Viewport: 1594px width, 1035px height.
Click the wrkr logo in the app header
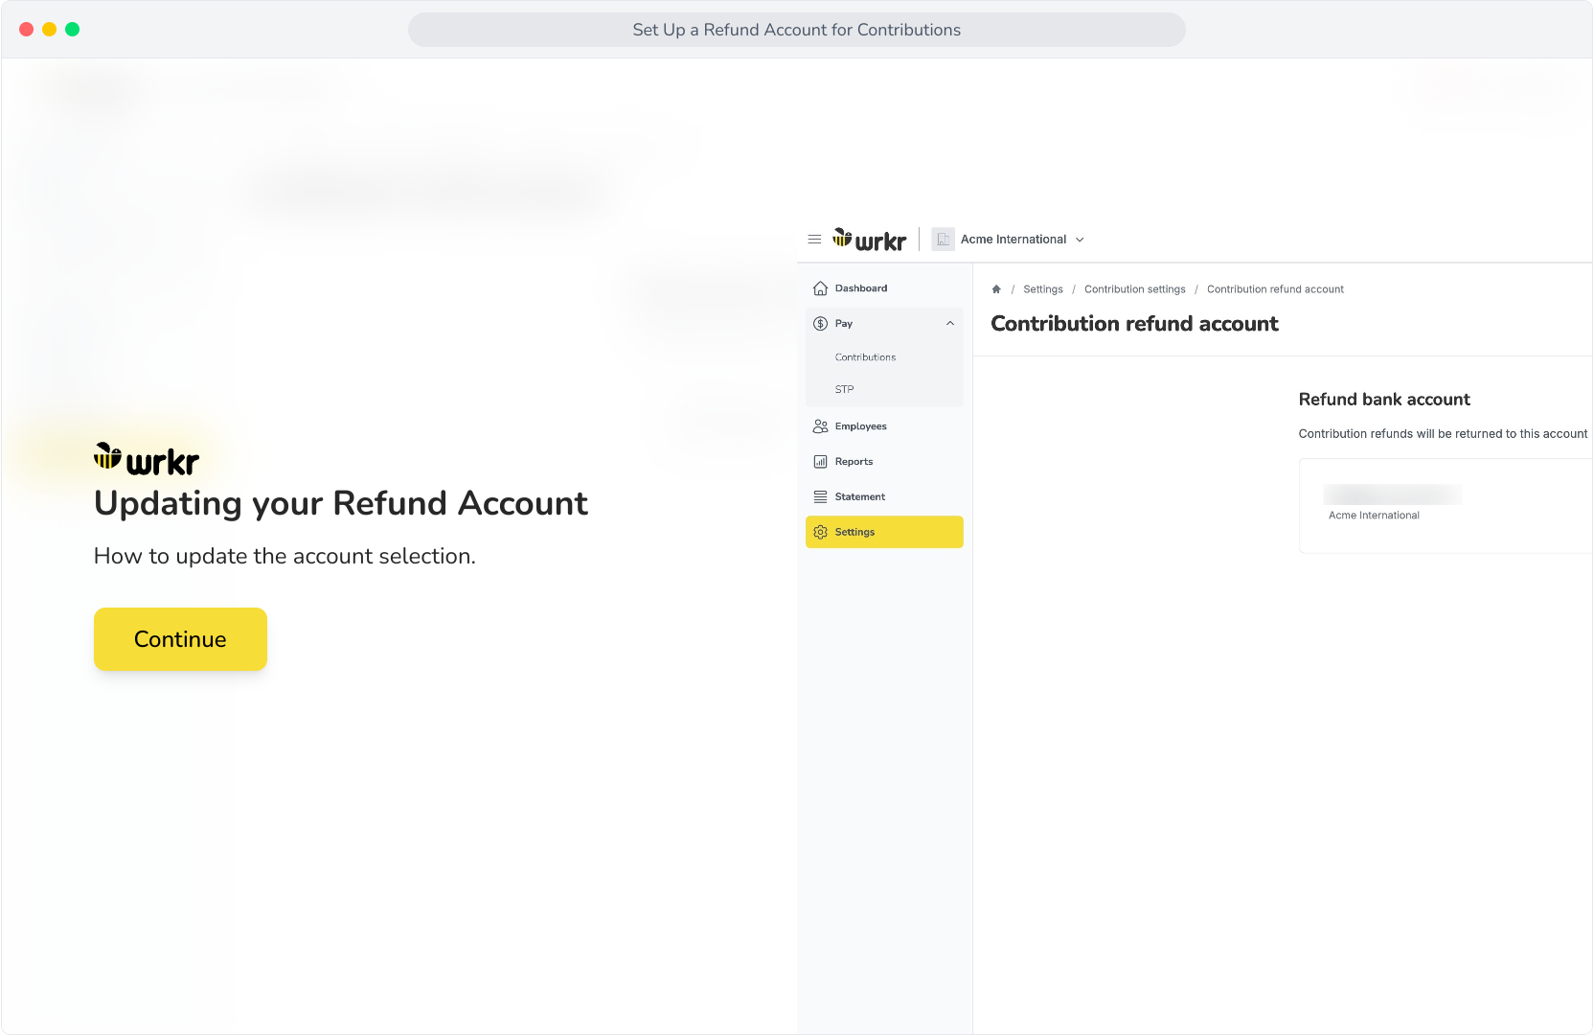click(869, 240)
